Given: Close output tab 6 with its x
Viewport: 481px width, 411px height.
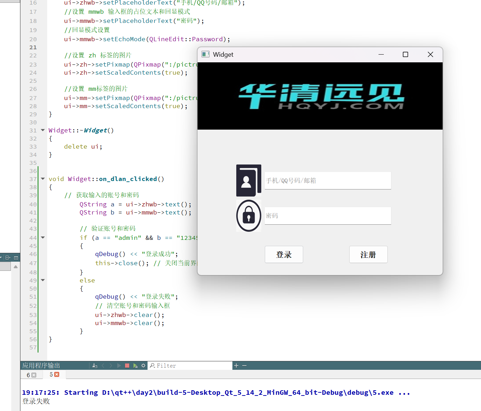Looking at the screenshot, I should 34,375.
